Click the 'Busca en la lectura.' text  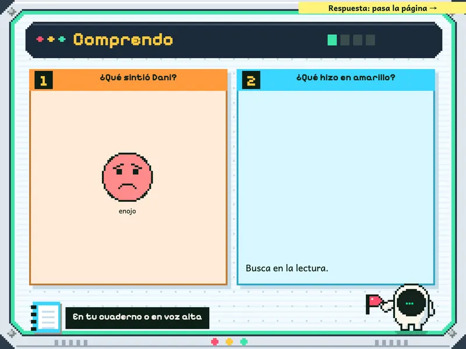pyautogui.click(x=287, y=268)
